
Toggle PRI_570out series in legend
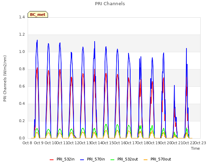157,159
